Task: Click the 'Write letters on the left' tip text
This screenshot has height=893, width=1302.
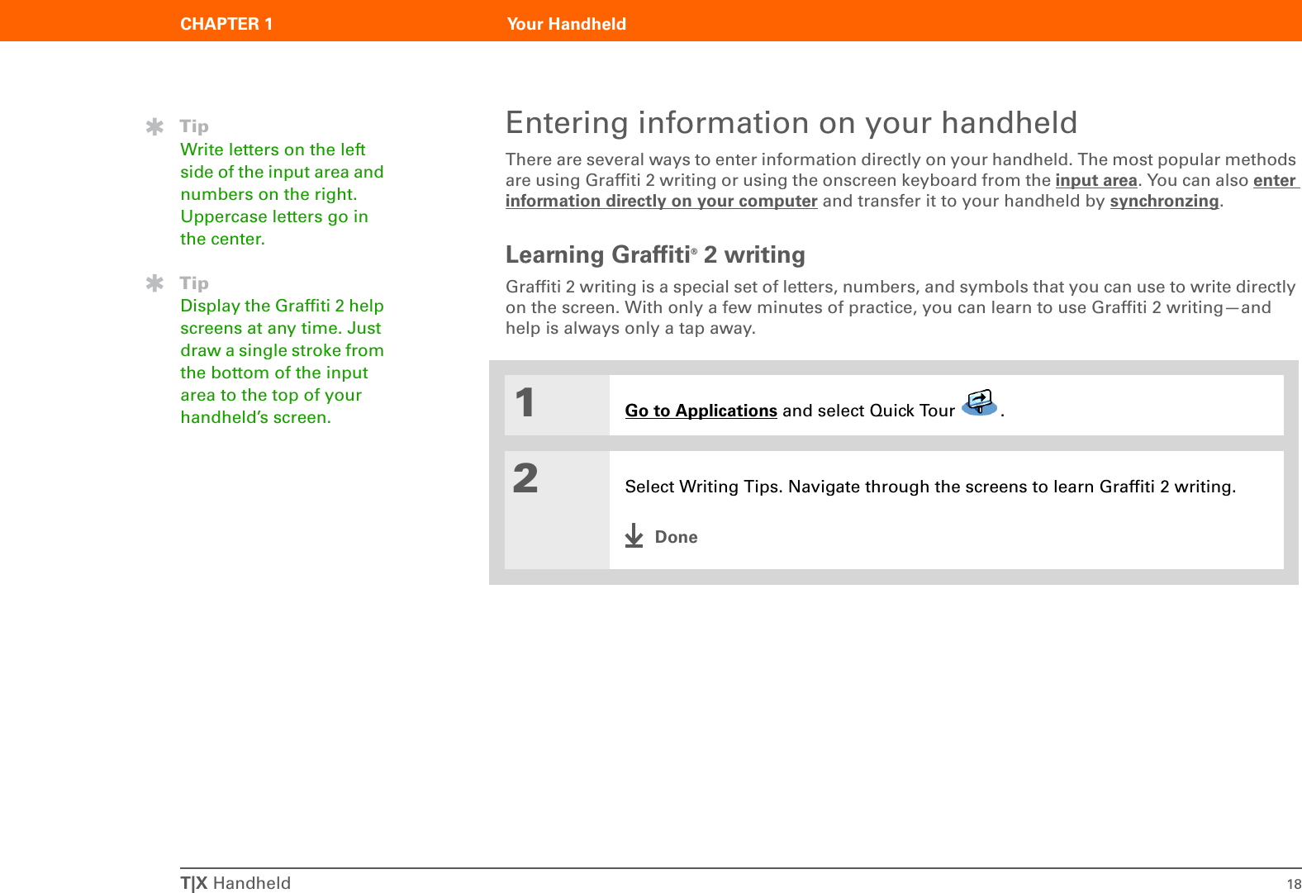Action: tap(273, 150)
